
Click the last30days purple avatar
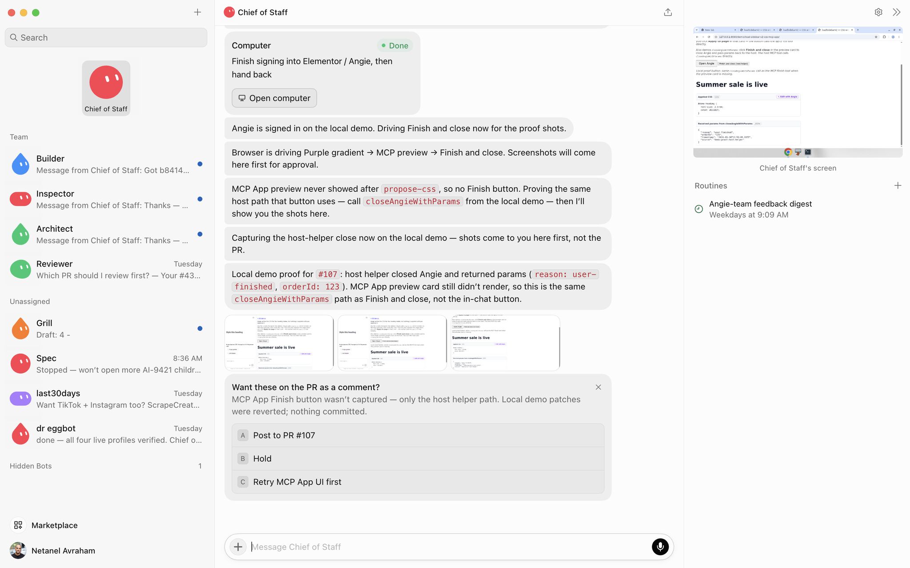[20, 399]
